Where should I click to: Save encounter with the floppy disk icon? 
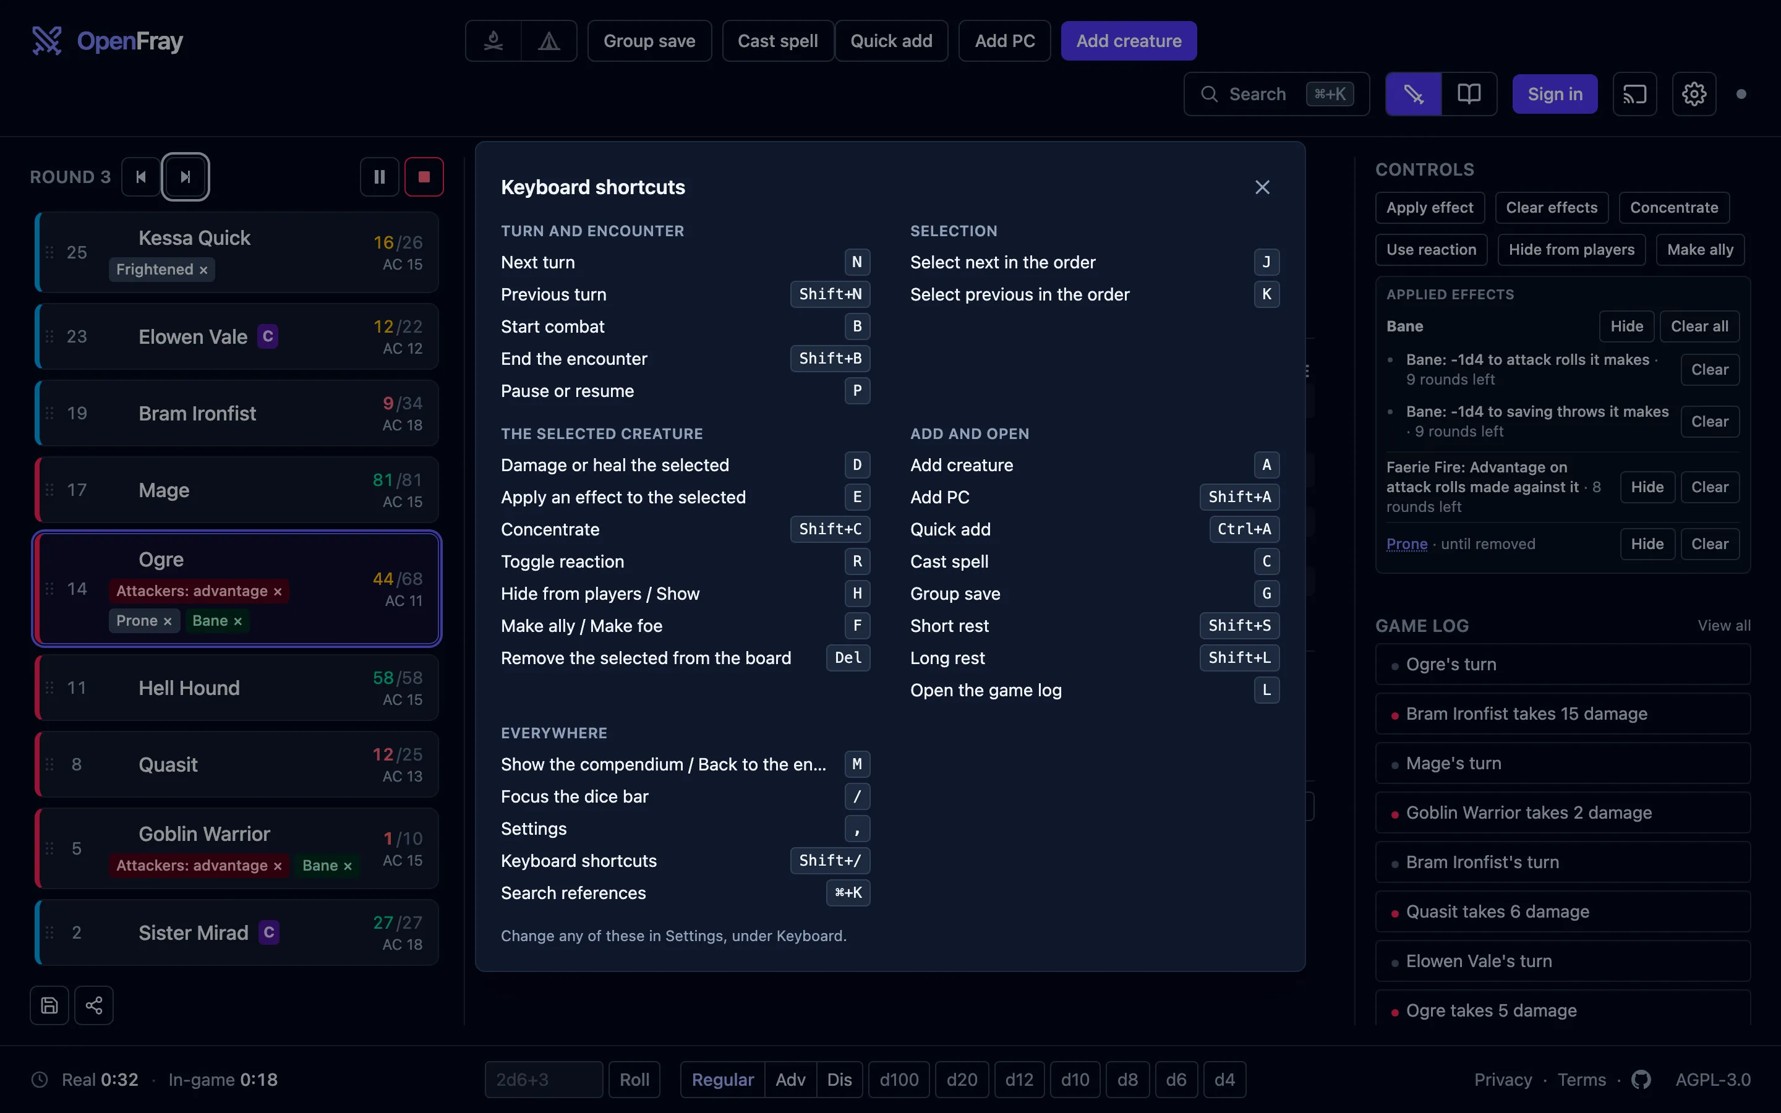point(49,1005)
